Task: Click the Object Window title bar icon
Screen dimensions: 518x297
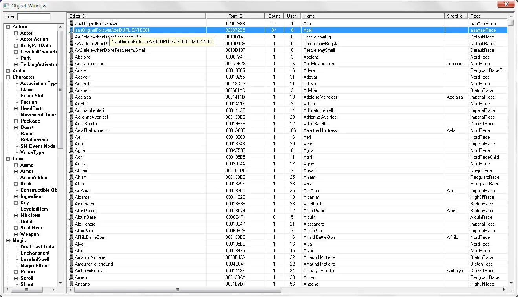Action: (x=6, y=5)
